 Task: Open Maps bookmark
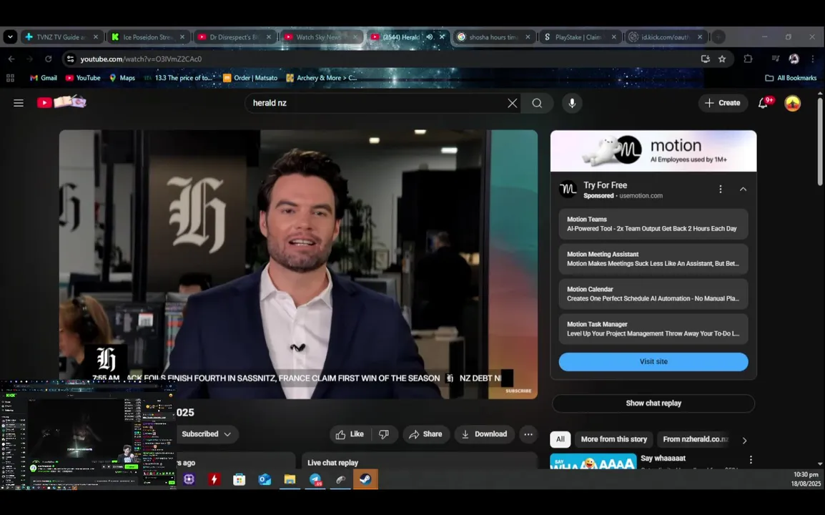(x=122, y=78)
